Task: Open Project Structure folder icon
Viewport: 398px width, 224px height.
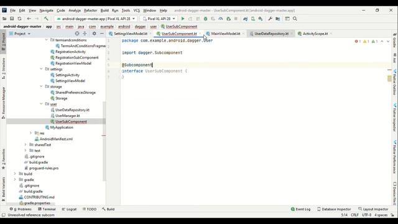Action: (x=278, y=19)
